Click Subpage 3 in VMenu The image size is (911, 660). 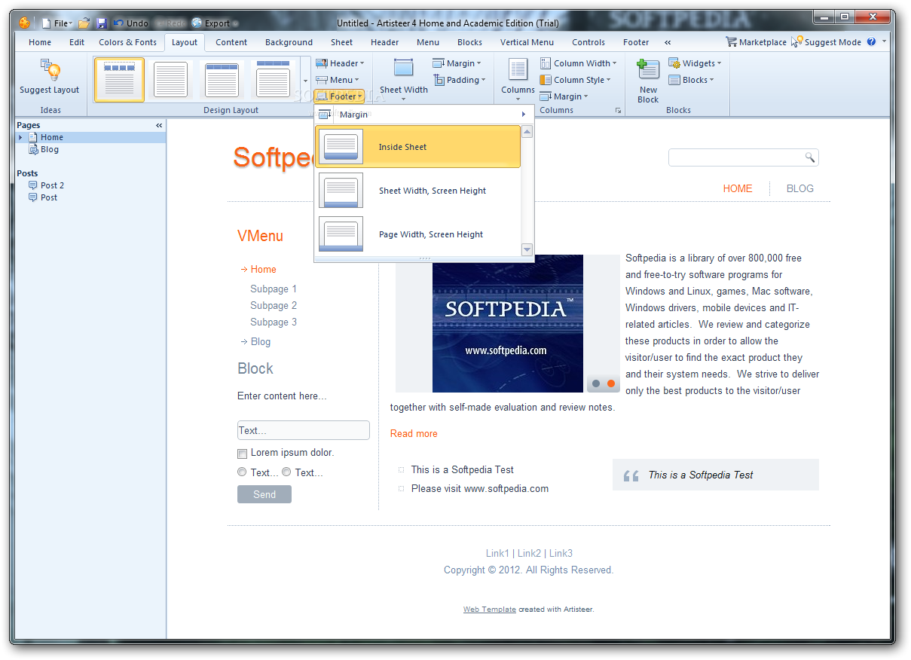(x=274, y=322)
